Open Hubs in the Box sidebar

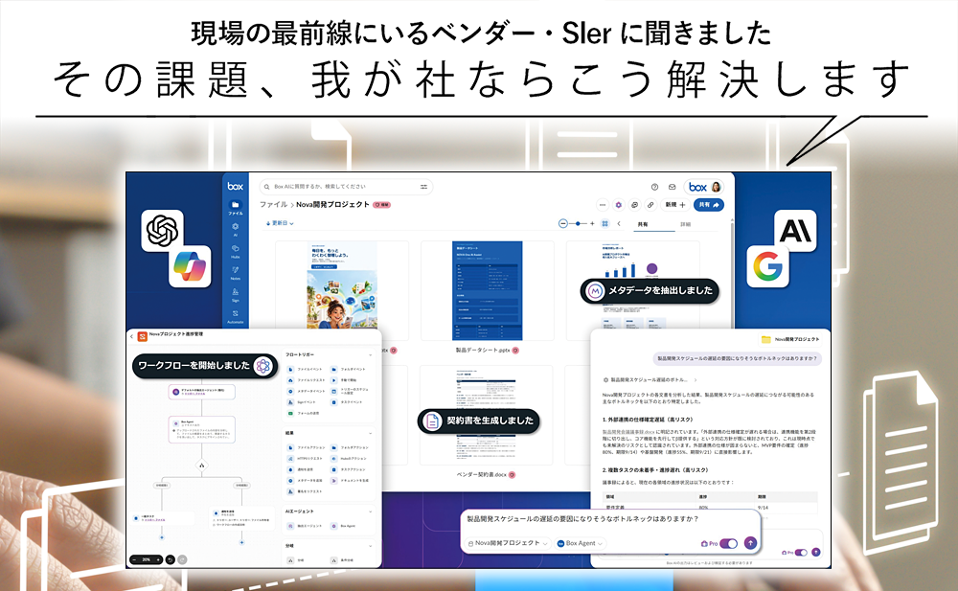(236, 251)
